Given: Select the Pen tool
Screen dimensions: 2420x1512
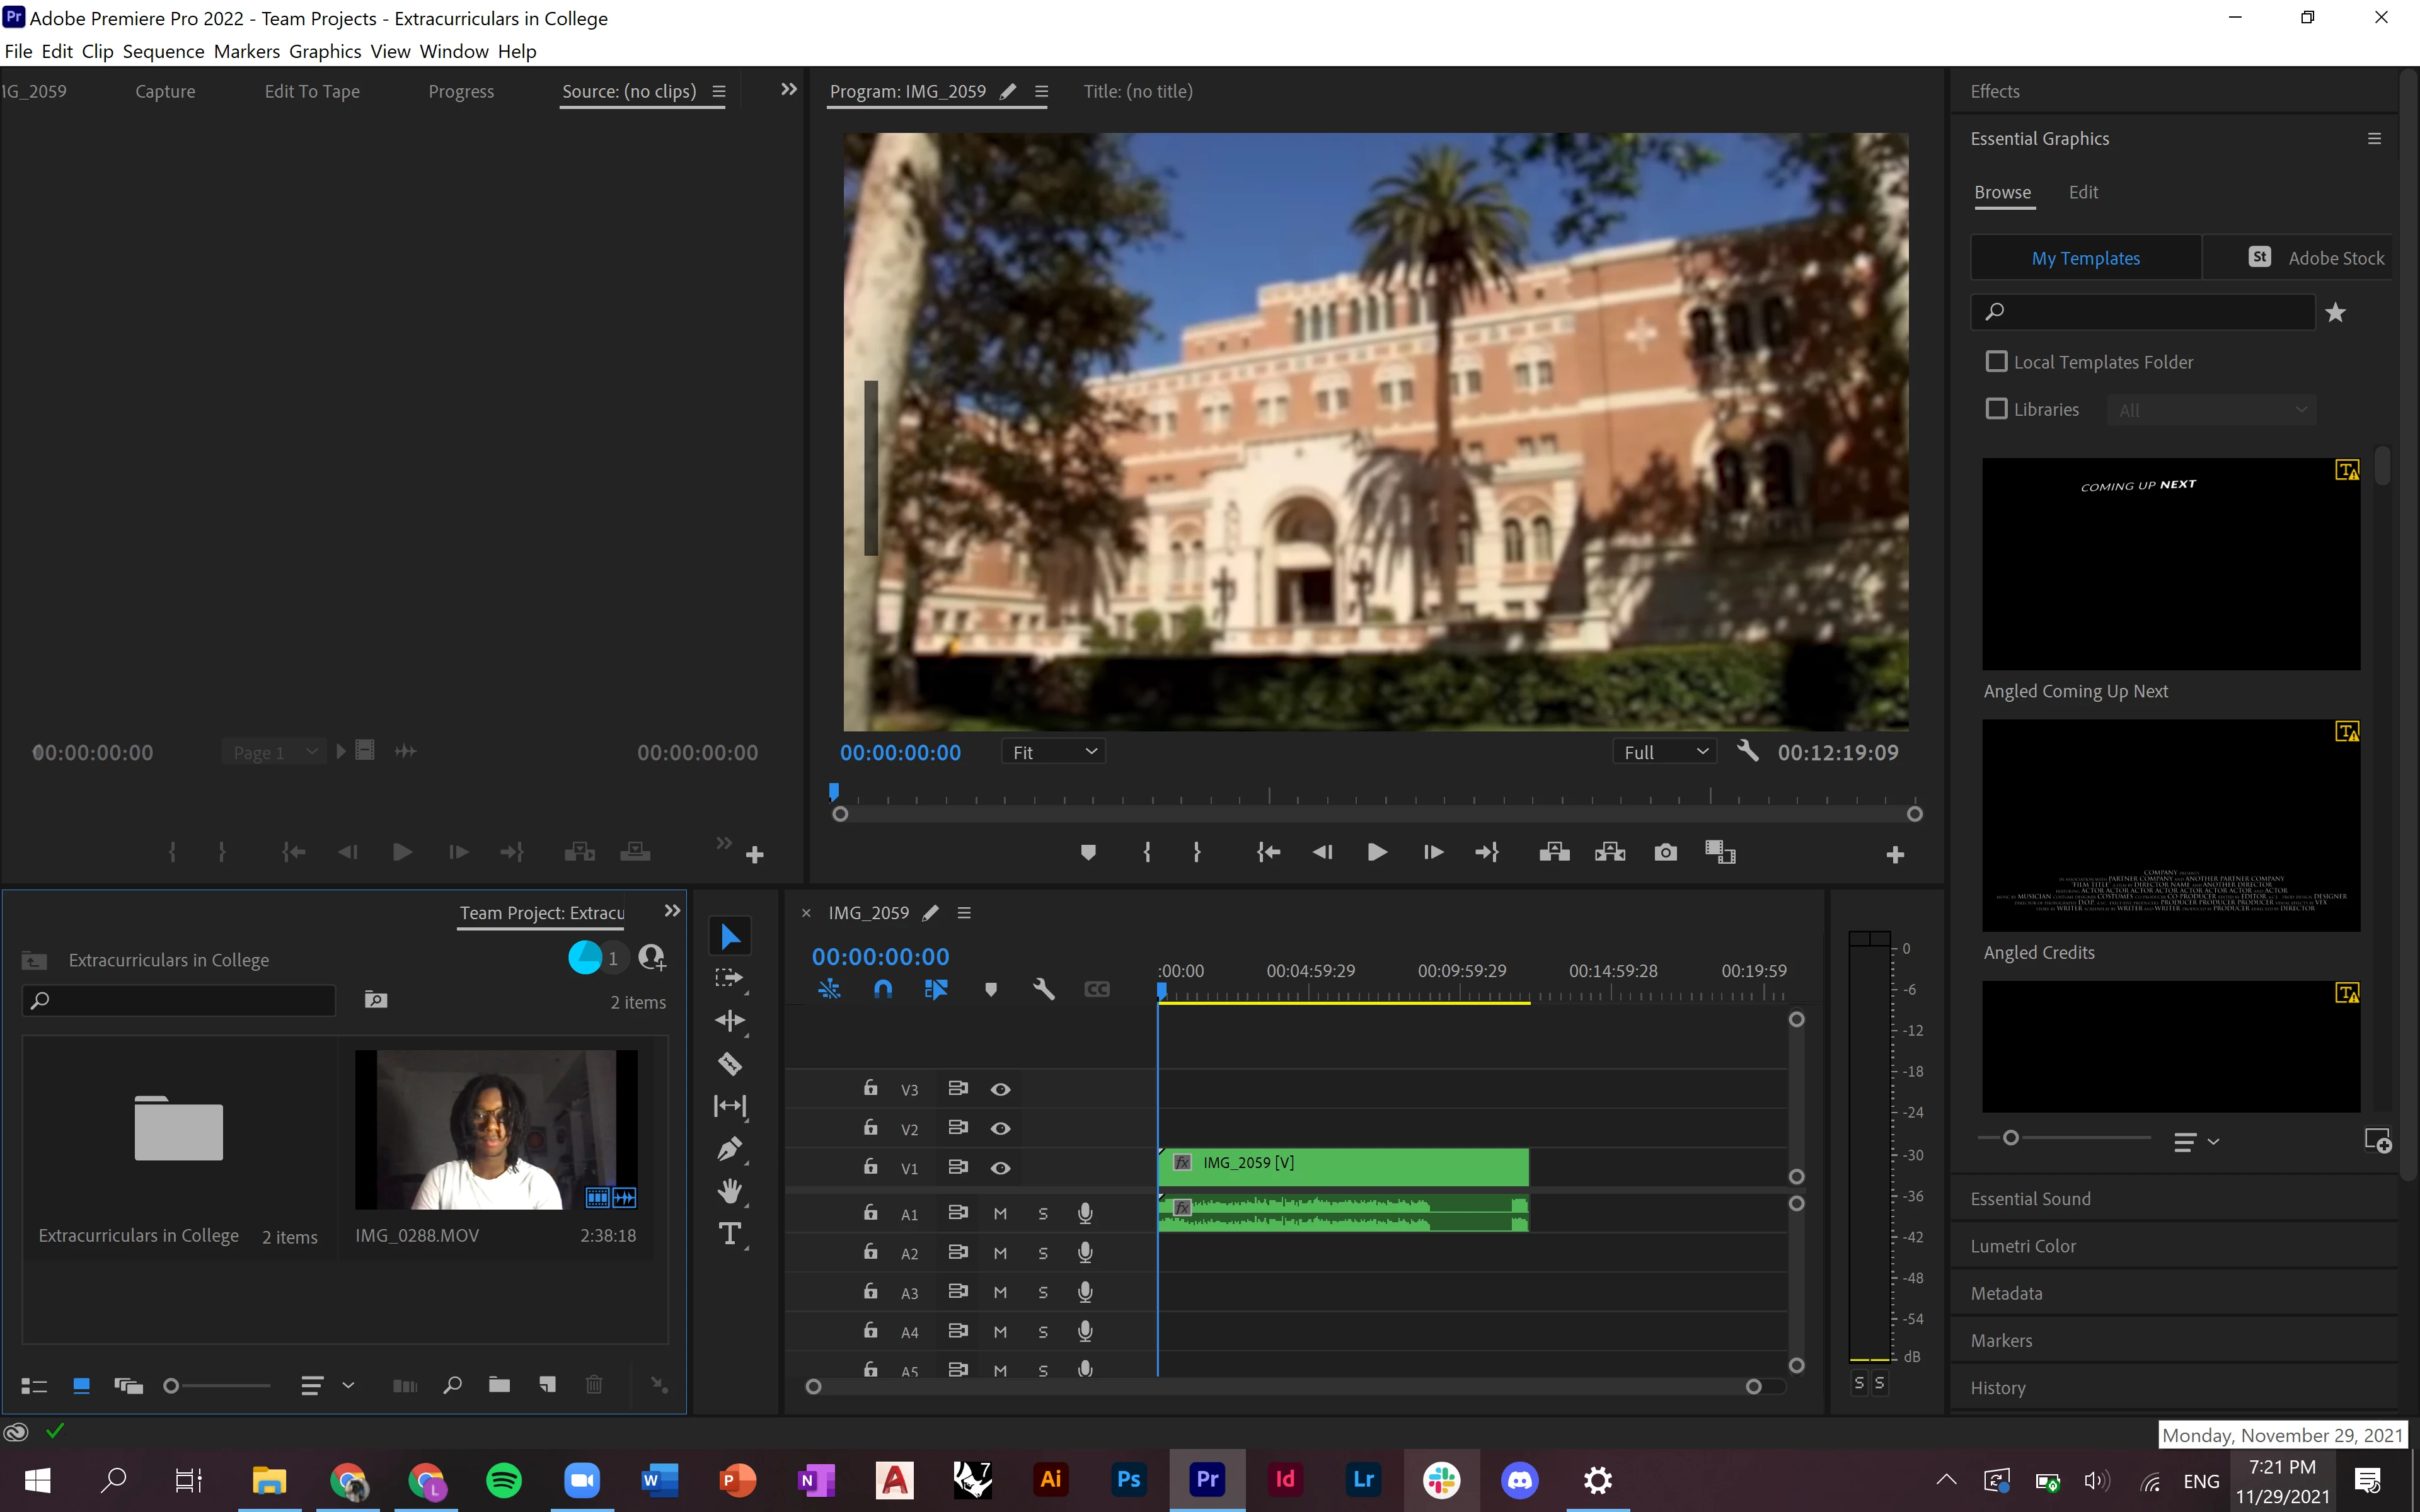Looking at the screenshot, I should pos(730,1149).
